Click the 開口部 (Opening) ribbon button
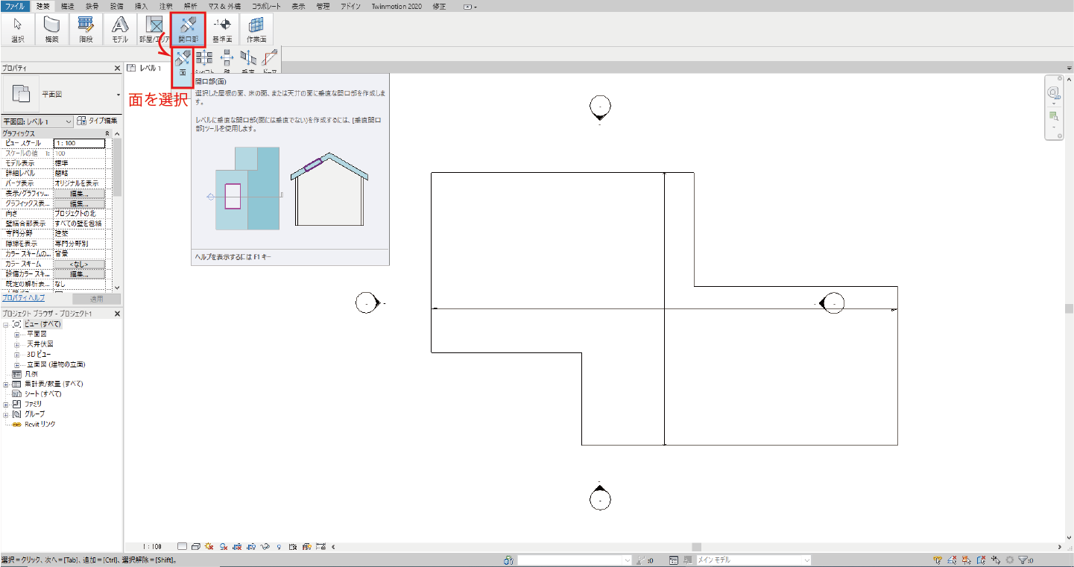 187,30
